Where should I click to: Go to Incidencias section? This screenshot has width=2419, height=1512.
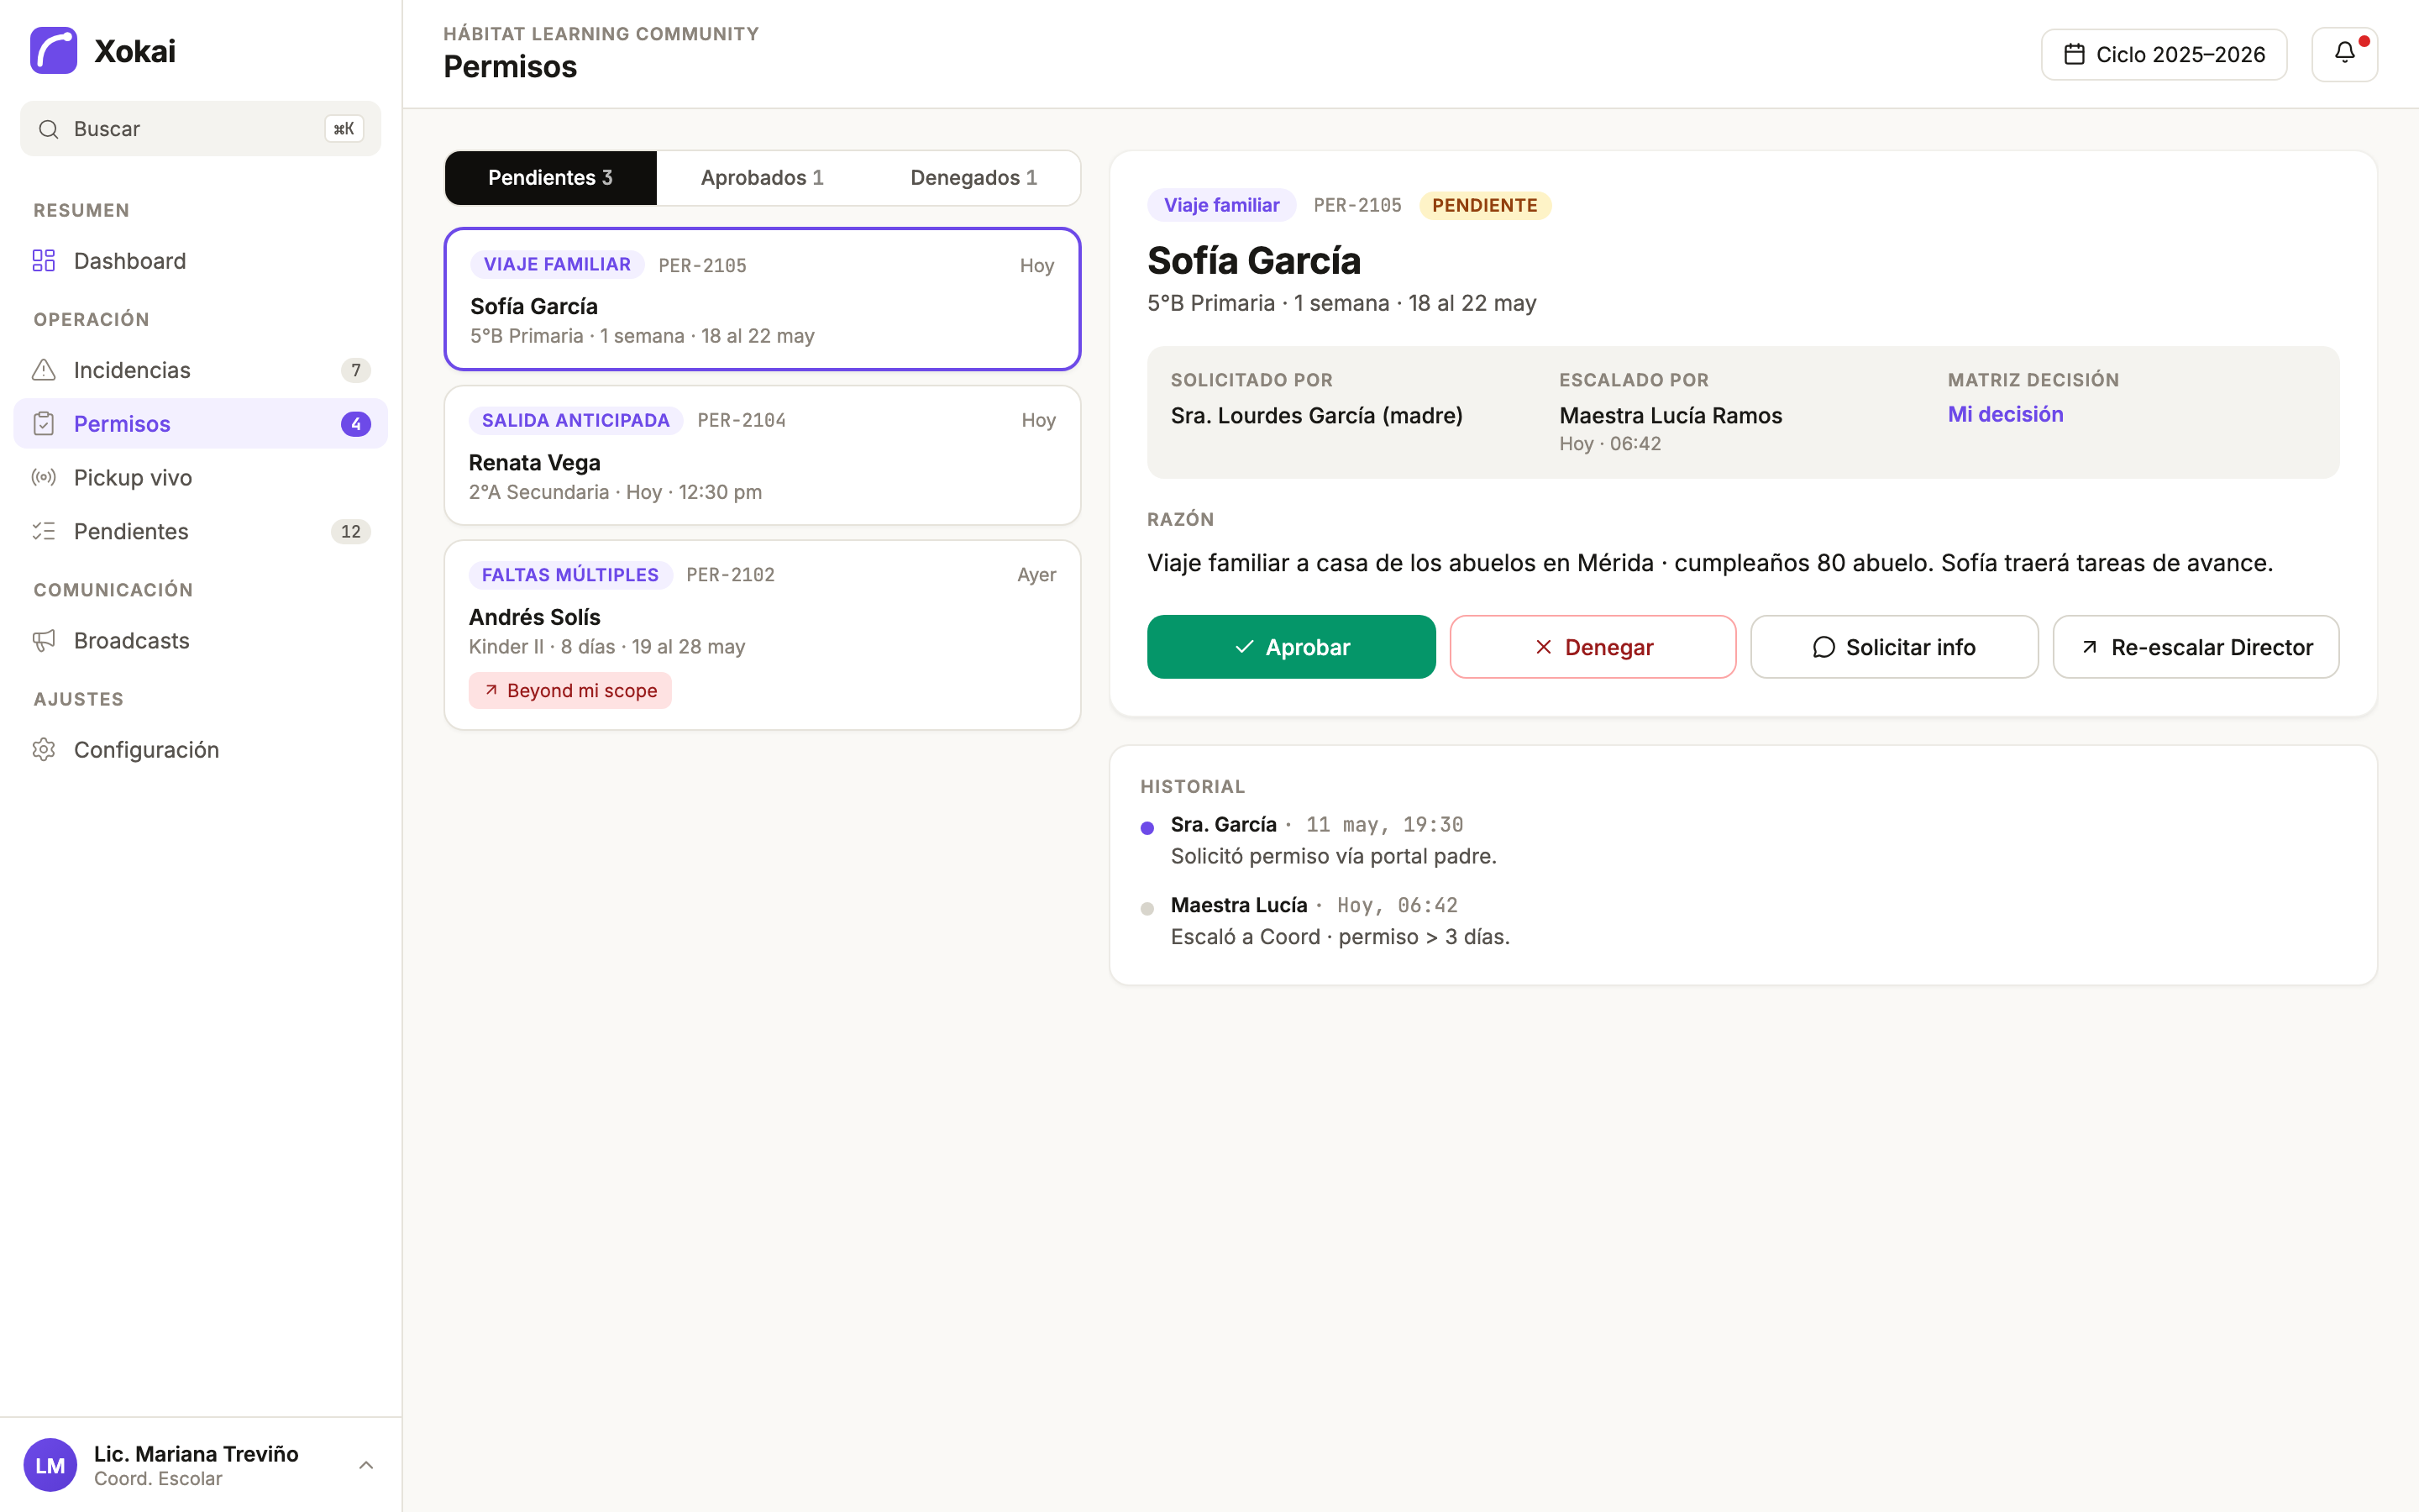coord(201,370)
